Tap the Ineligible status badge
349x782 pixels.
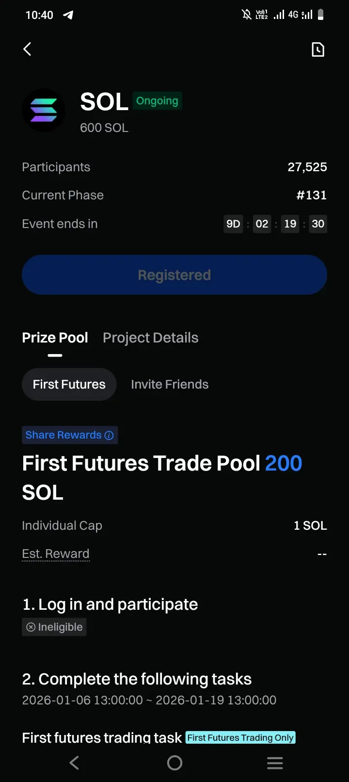(x=54, y=627)
